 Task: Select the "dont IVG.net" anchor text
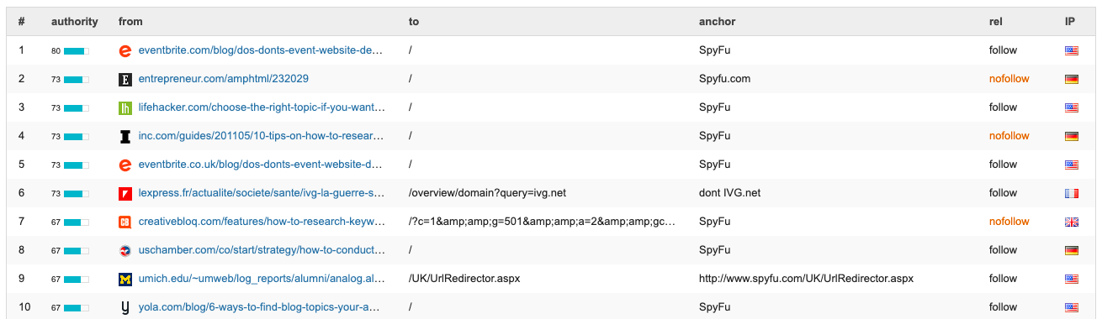(x=729, y=193)
